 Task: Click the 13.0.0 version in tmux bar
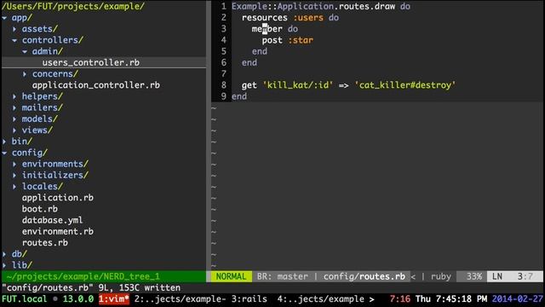(x=77, y=299)
